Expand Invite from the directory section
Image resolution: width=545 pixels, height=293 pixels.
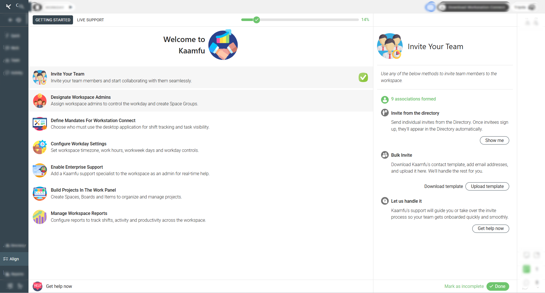[415, 113]
